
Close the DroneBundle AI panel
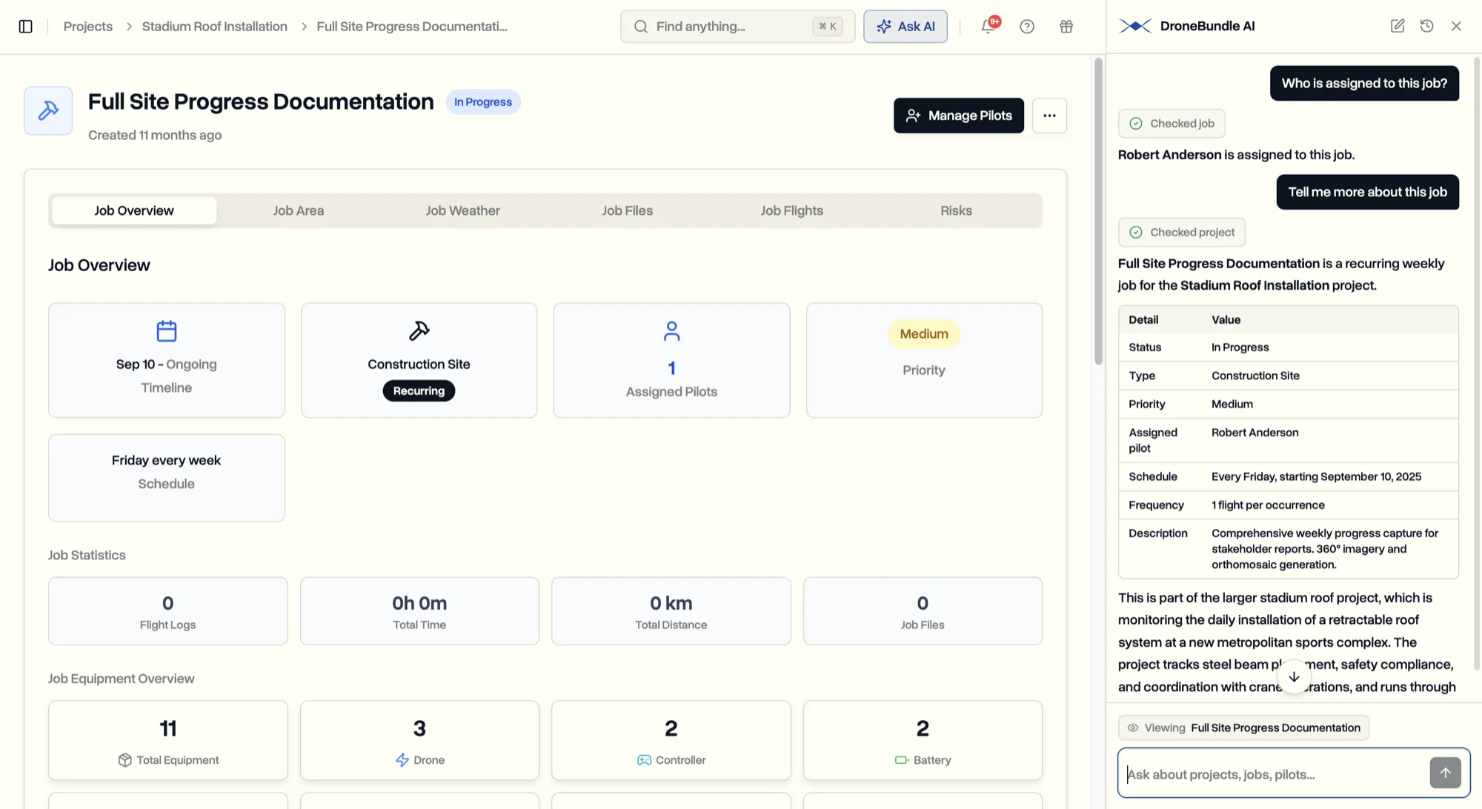coord(1456,26)
